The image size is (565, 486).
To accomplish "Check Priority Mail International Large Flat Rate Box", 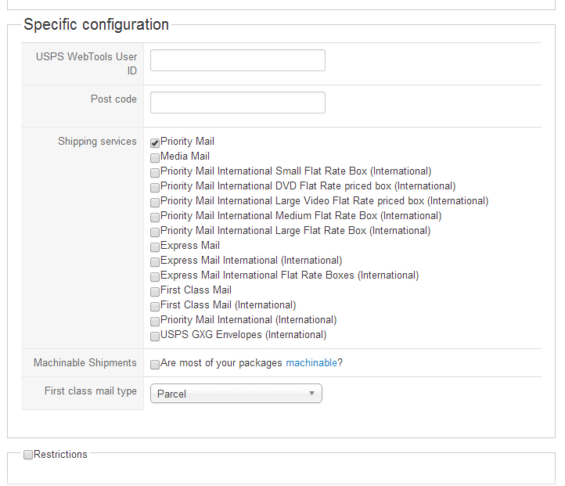I will pyautogui.click(x=155, y=232).
